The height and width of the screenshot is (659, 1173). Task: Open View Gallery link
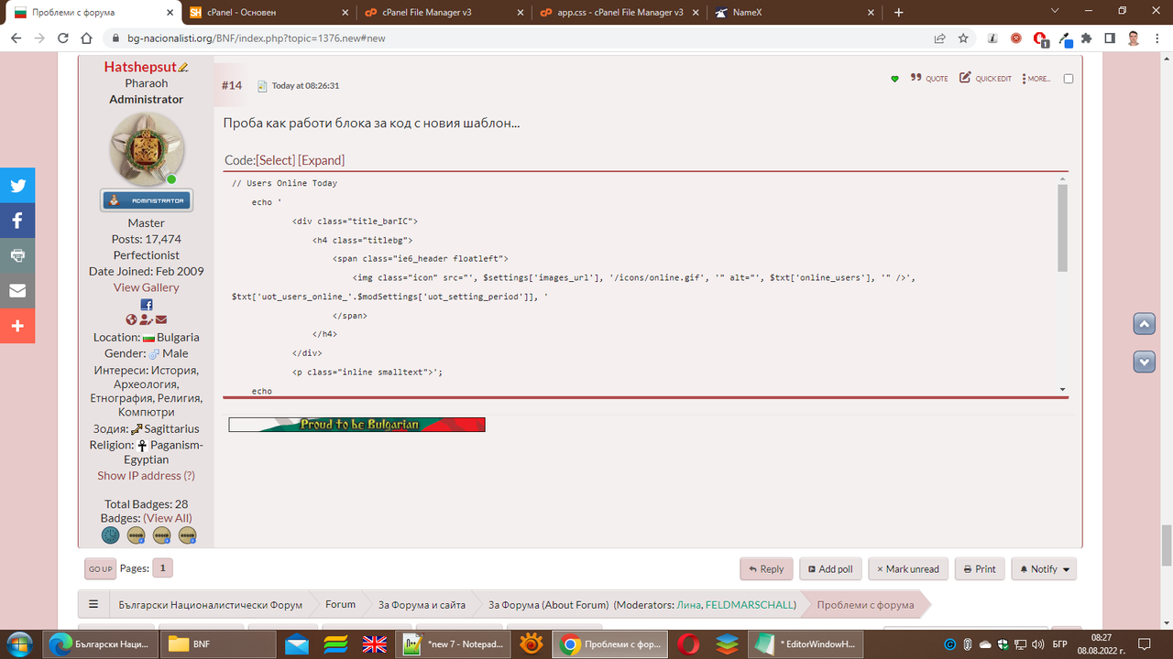point(146,287)
